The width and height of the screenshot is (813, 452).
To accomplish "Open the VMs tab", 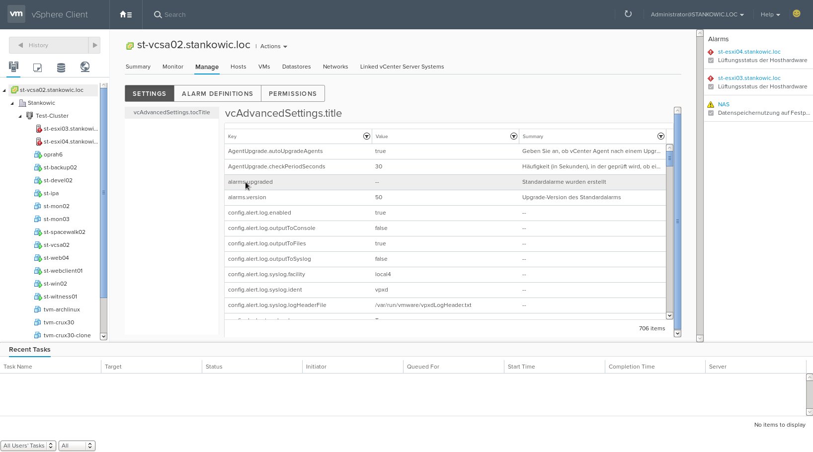I will click(264, 67).
